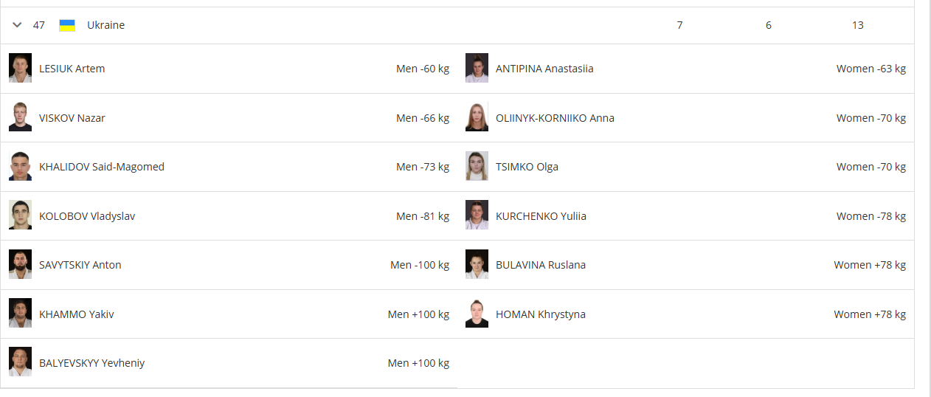931x397 pixels.
Task: Click KHALIDOV Said-Magomed's athlete photo
Action: tap(21, 166)
